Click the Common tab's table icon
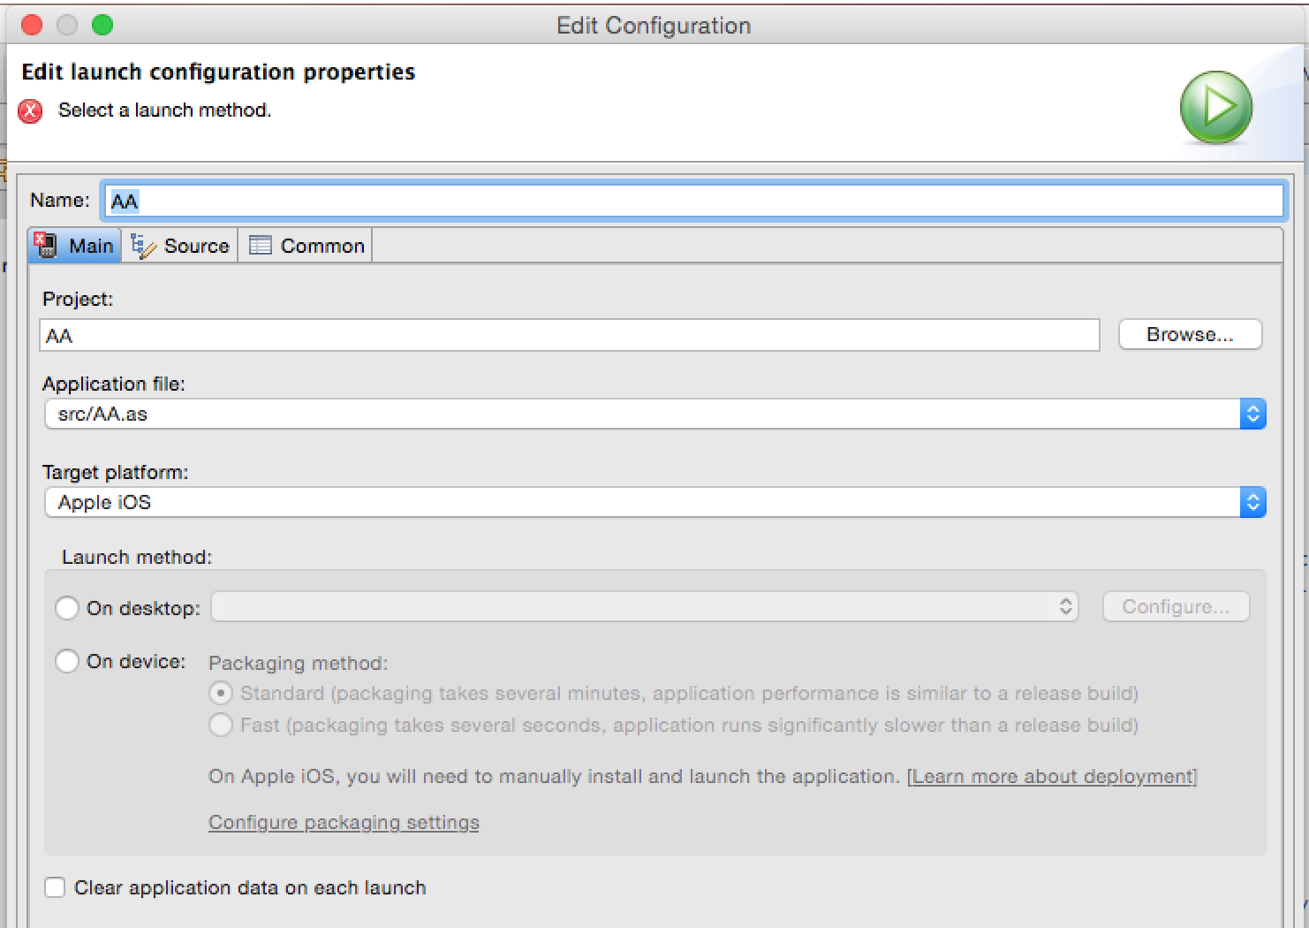 tap(260, 246)
